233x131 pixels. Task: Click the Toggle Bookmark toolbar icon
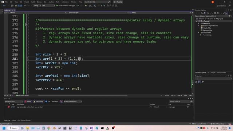108,6
